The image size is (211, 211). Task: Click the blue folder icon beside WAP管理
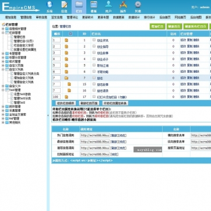click(7, 118)
